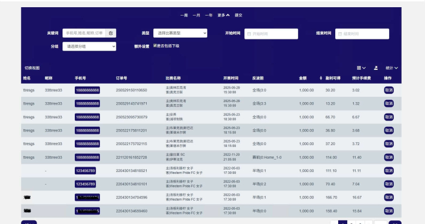
Task: Click the export icon next to 统计
Action: (376, 68)
